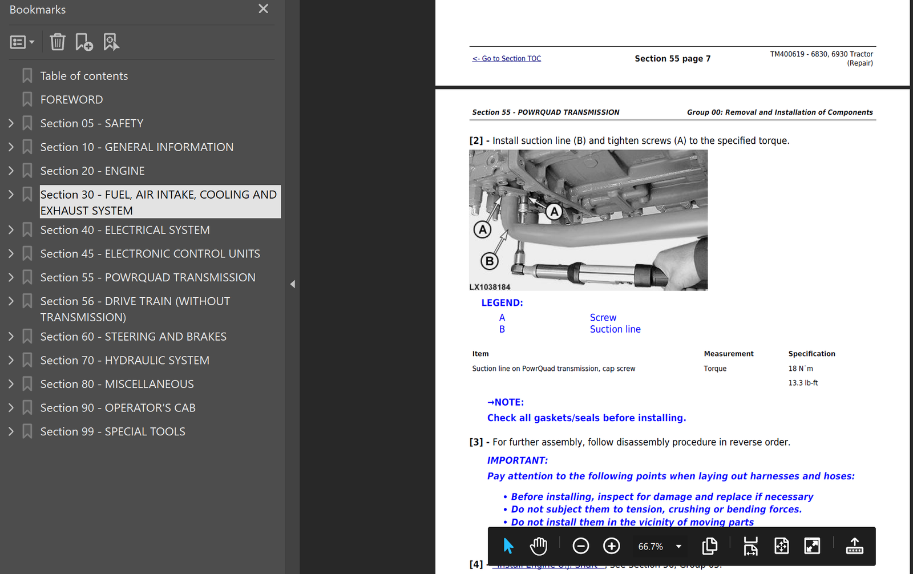913x574 pixels.
Task: Open the FOREWORD bookmark
Action: (71, 100)
